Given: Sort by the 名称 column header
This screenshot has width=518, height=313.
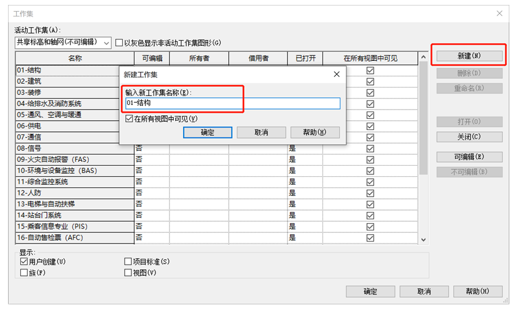Looking at the screenshot, I should 75,59.
